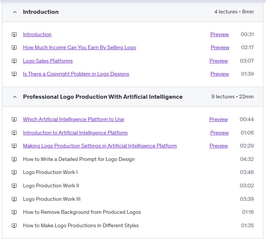Screen dimensions: 266x241
Task: Preview the Copyright Problem in Logo Designs lecture
Action: click(220, 74)
